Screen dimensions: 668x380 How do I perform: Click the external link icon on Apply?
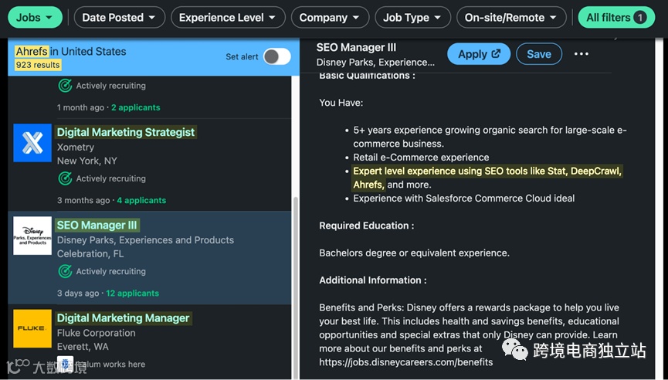(x=496, y=54)
